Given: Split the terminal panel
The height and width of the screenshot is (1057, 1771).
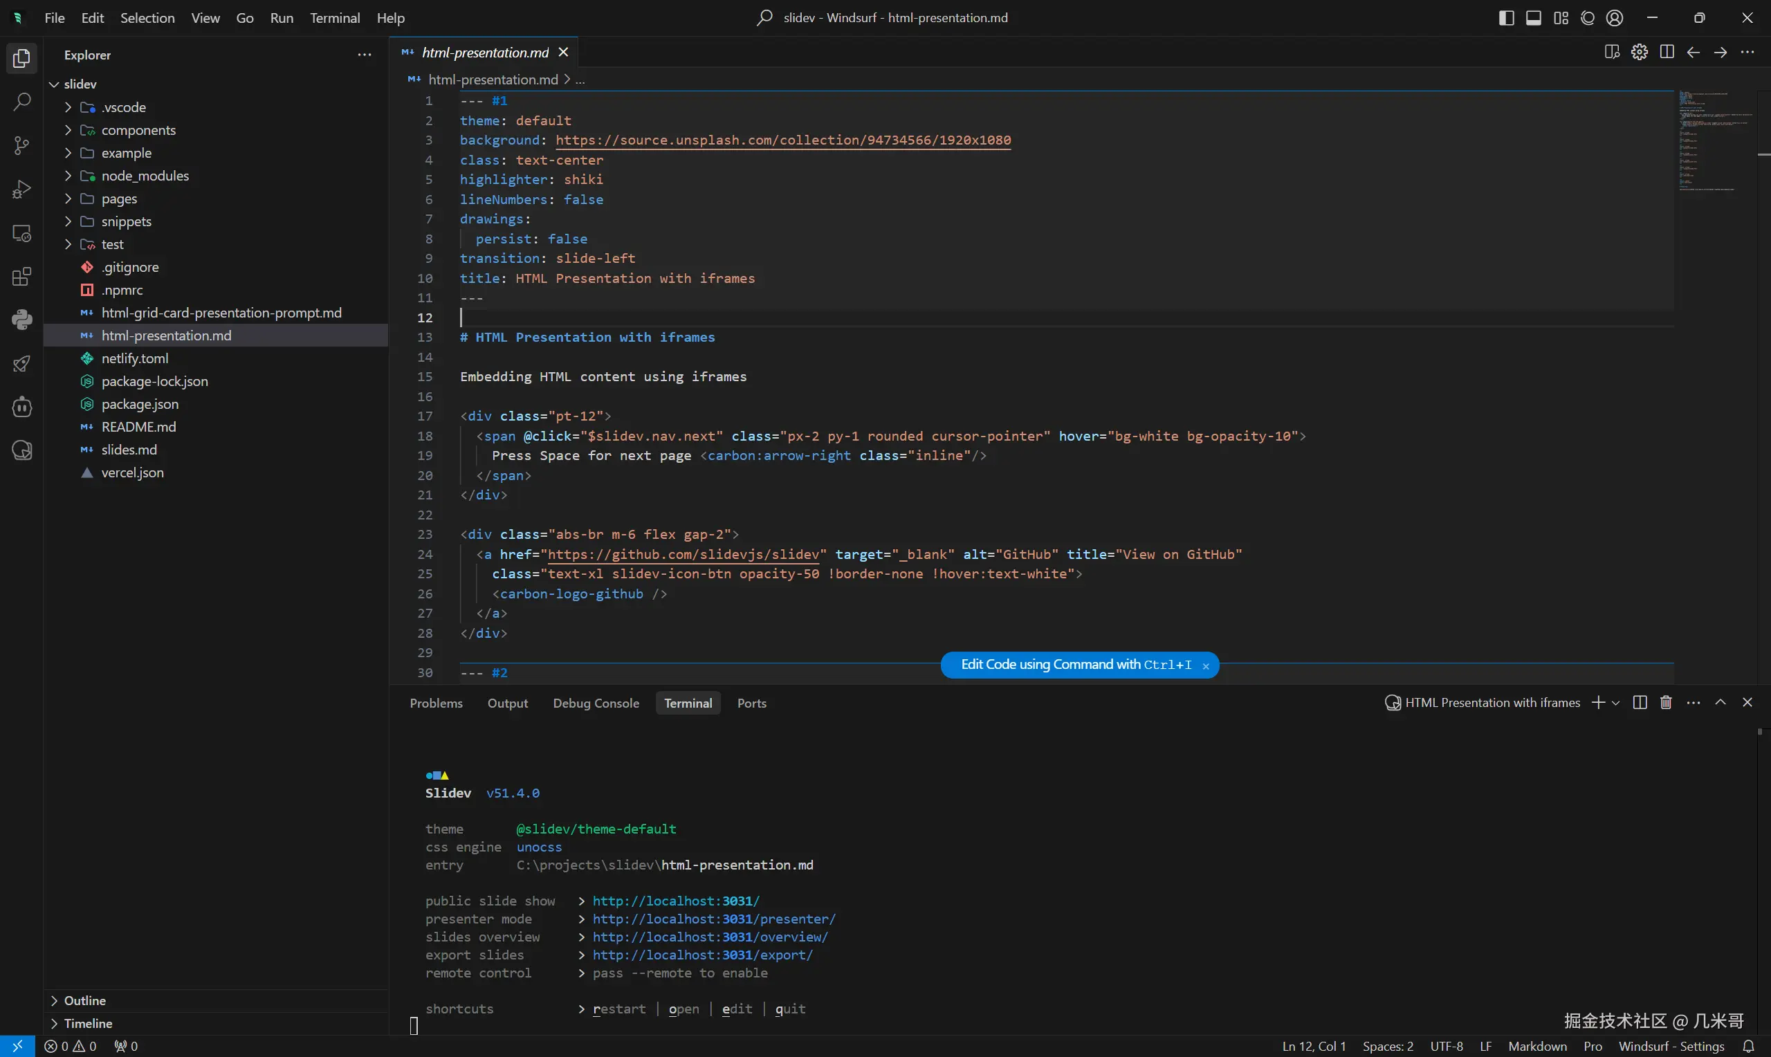Looking at the screenshot, I should pyautogui.click(x=1640, y=703).
